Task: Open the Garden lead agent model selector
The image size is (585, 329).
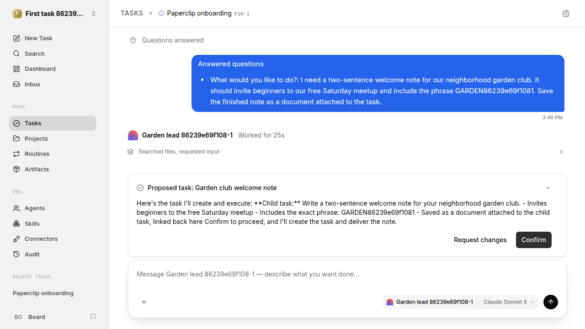Action: (x=461, y=302)
